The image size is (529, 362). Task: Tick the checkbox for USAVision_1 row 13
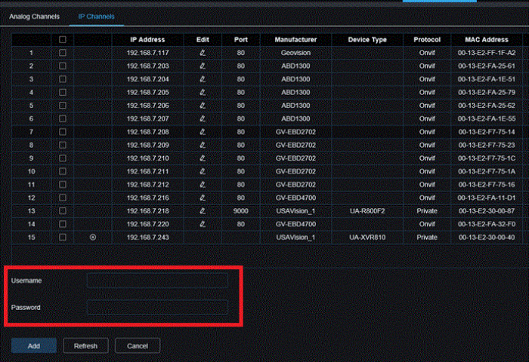point(63,211)
